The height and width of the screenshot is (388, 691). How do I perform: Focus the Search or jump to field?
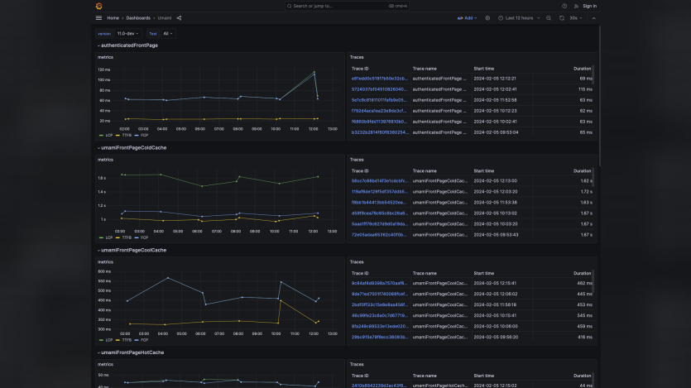(347, 6)
